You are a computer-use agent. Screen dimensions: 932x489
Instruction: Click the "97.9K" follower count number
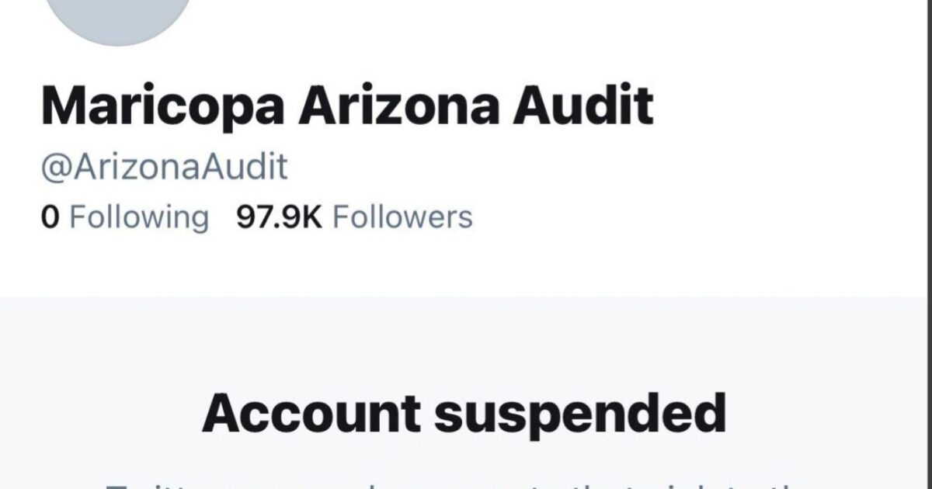[x=279, y=217]
